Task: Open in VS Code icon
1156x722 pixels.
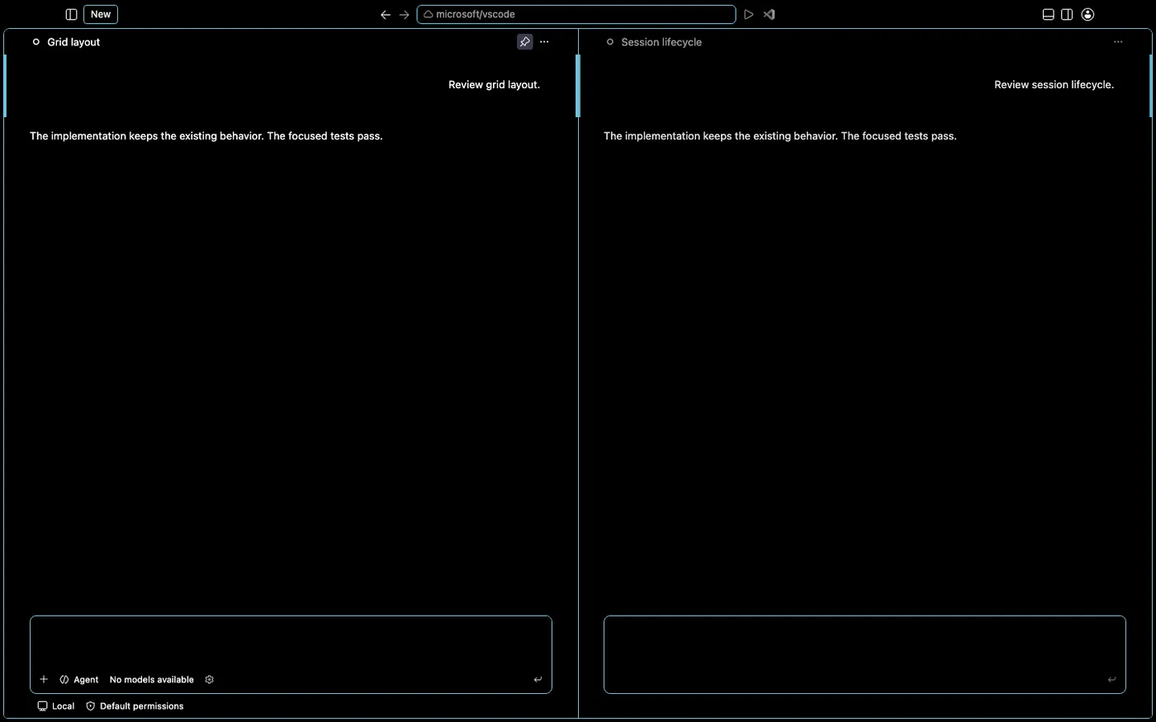Action: (x=769, y=15)
